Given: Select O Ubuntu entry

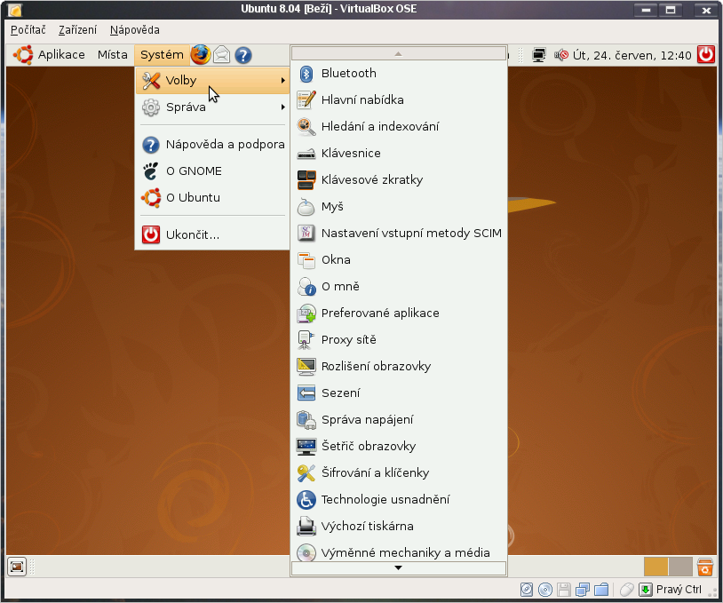Looking at the screenshot, I should pyautogui.click(x=212, y=198).
